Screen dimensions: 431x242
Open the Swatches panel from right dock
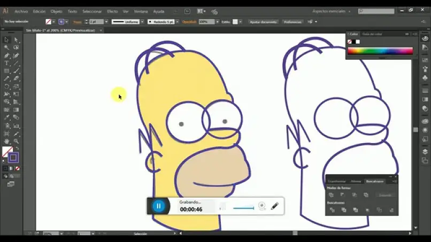(x=425, y=60)
